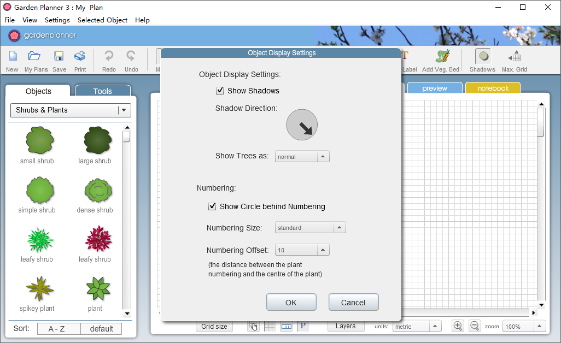561x343 pixels.
Task: Open My Plans folder icon
Action: pyautogui.click(x=34, y=56)
